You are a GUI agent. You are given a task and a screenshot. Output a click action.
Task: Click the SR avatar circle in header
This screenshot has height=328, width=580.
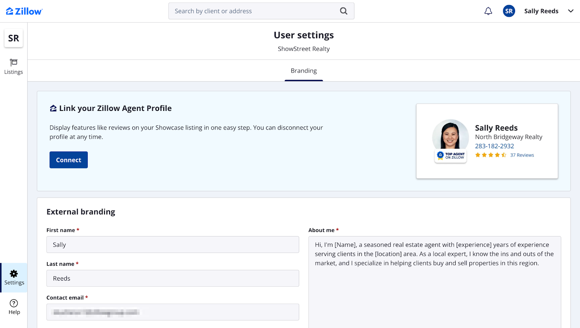pyautogui.click(x=509, y=11)
